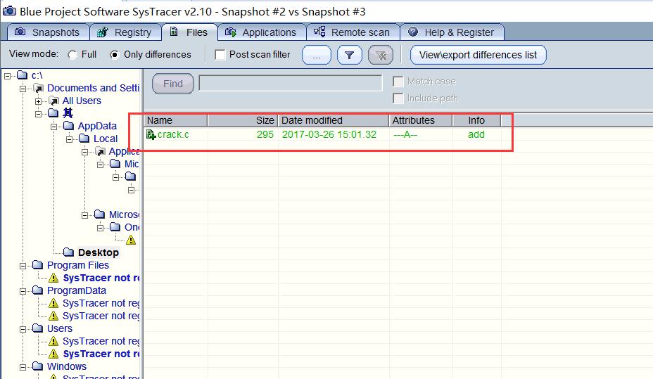Switch to the Registry tab

(126, 32)
